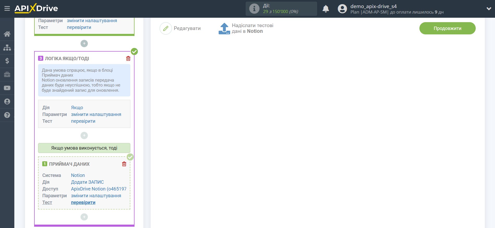
Task: Open notifications bell
Action: pos(326,9)
